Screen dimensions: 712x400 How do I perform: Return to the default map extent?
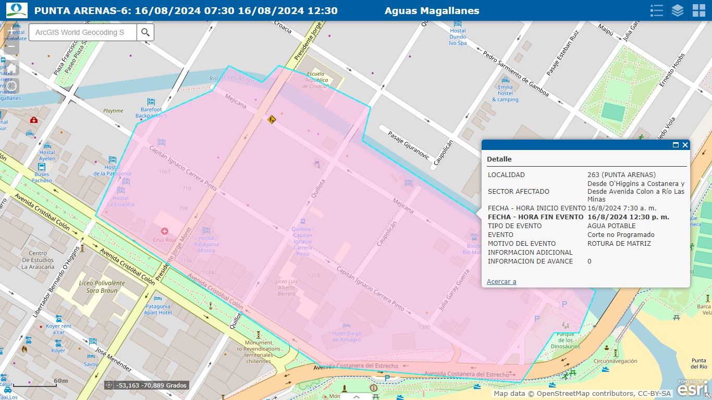pos(11,68)
